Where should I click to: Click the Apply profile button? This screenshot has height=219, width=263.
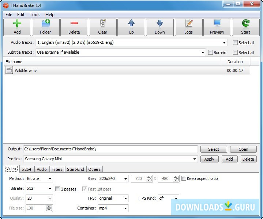(x=209, y=159)
